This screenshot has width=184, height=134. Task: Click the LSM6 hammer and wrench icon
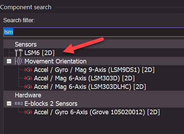coord(19,53)
